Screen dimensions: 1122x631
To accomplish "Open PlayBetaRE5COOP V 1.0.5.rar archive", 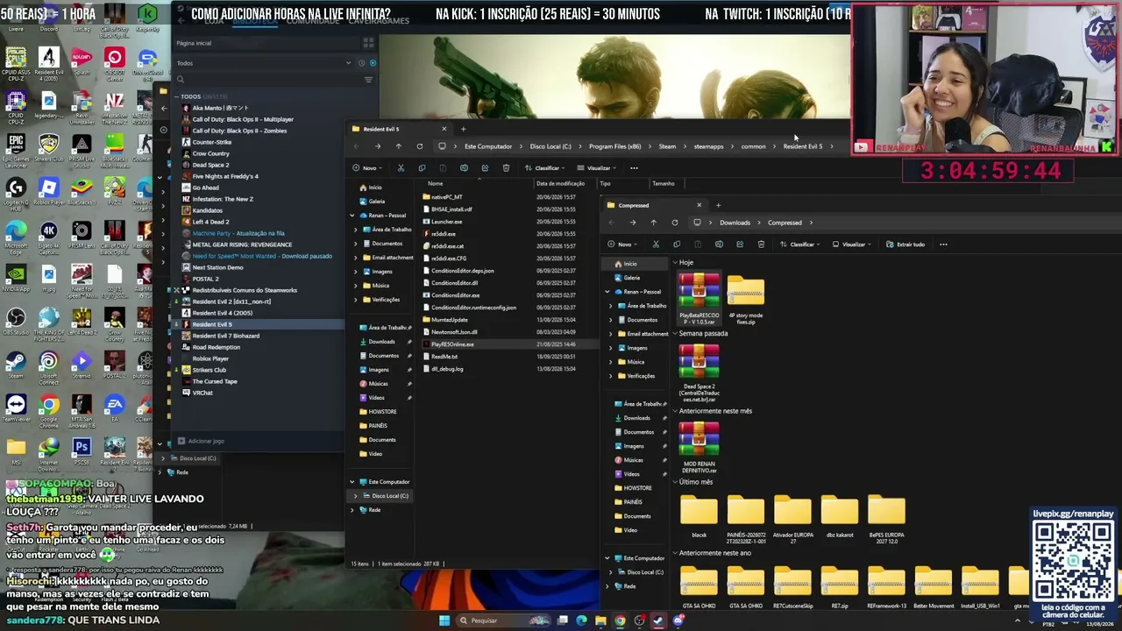I will pyautogui.click(x=699, y=299).
